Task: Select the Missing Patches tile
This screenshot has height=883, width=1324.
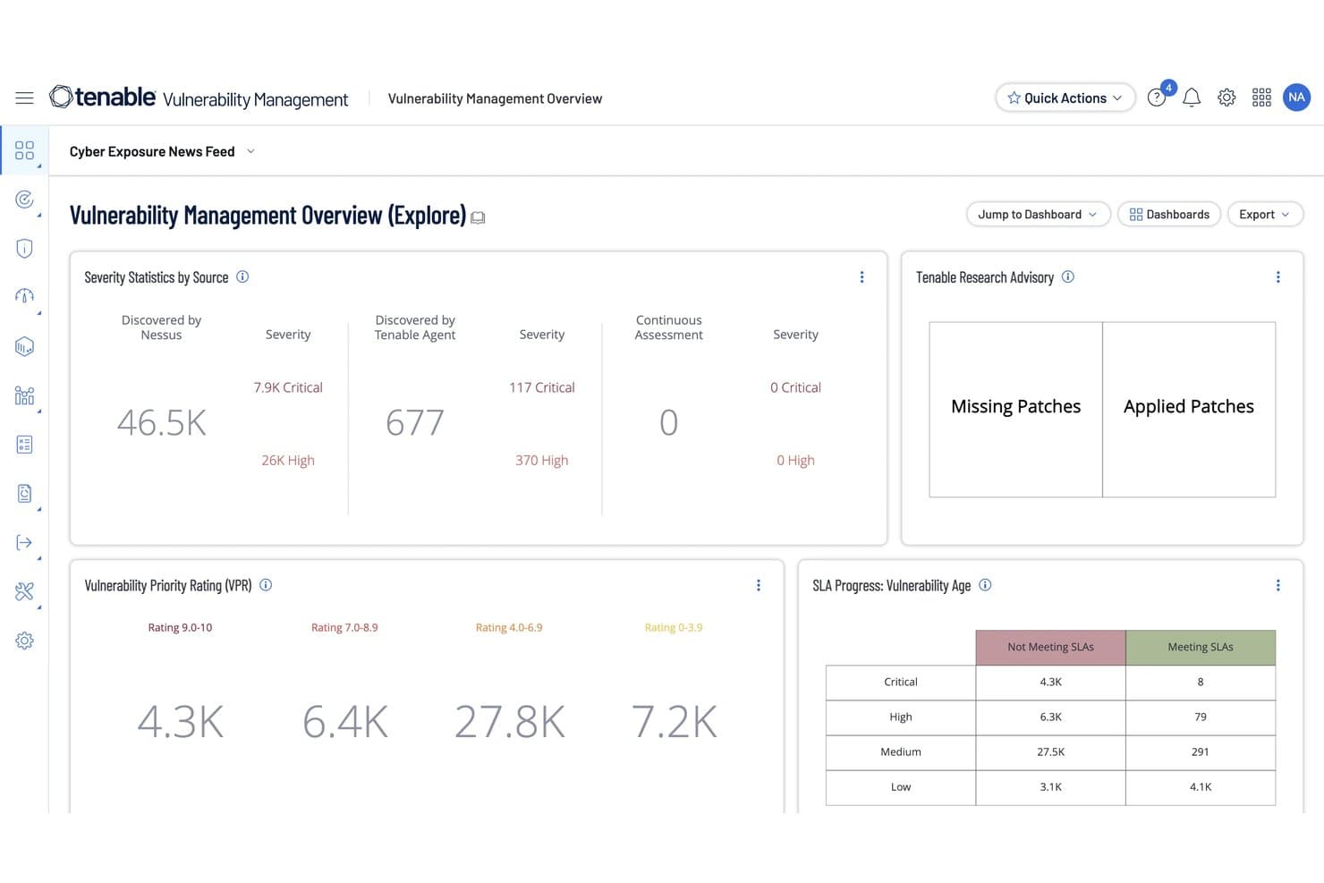Action: 1015,409
